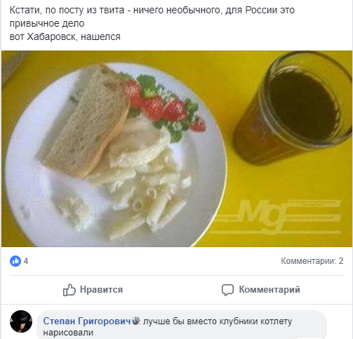Open the Комментарии: 2 link
Viewport: 353px width, 339px height.
[312, 261]
